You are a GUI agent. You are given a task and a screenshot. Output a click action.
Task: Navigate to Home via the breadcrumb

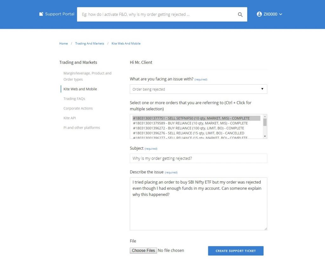(63, 43)
